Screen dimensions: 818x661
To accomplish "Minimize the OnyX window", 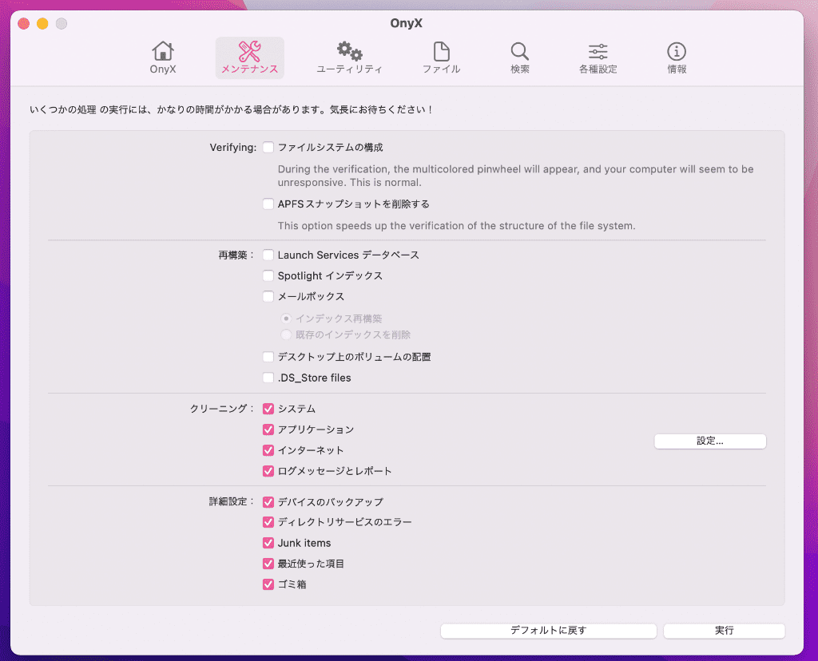I will 43,23.
